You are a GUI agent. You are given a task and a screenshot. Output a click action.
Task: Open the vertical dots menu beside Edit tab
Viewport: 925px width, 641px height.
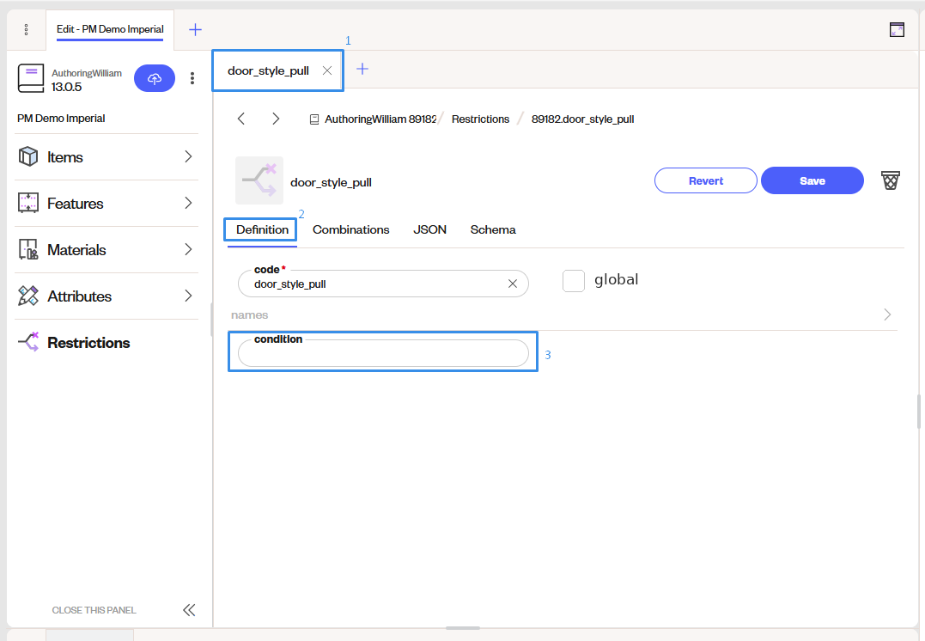click(26, 29)
